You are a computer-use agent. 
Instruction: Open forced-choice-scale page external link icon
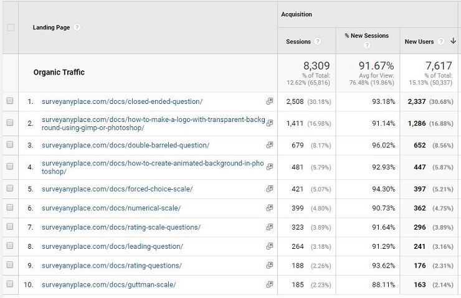(x=269, y=189)
